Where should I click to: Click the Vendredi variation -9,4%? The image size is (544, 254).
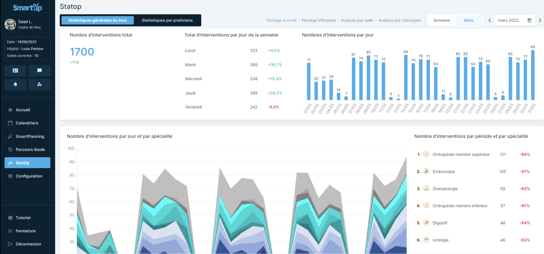(x=273, y=107)
